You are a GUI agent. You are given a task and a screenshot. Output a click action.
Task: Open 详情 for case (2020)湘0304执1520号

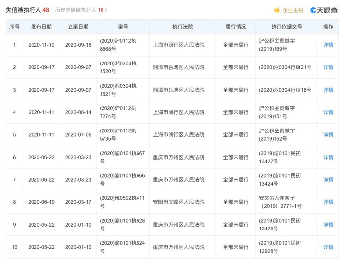[x=328, y=67]
